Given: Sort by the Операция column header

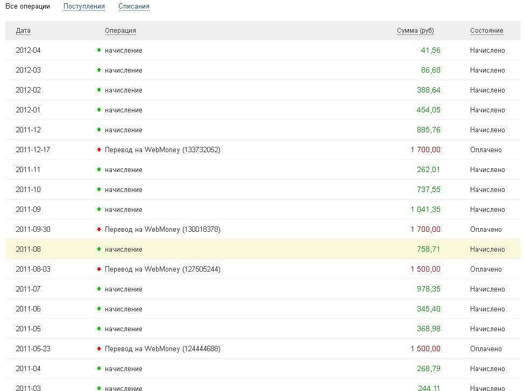Looking at the screenshot, I should [x=120, y=31].
